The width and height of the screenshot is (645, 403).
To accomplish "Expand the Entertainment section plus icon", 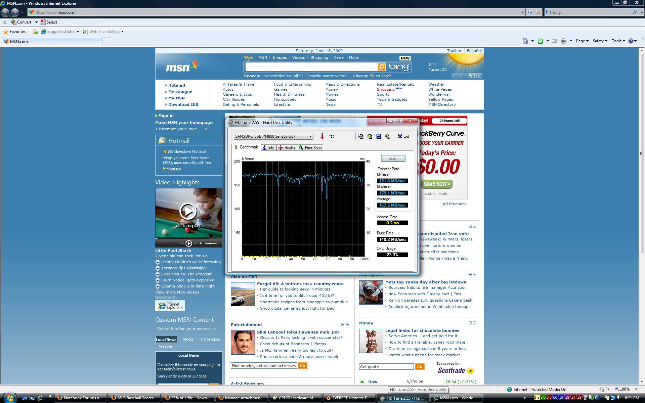I will pyautogui.click(x=343, y=325).
